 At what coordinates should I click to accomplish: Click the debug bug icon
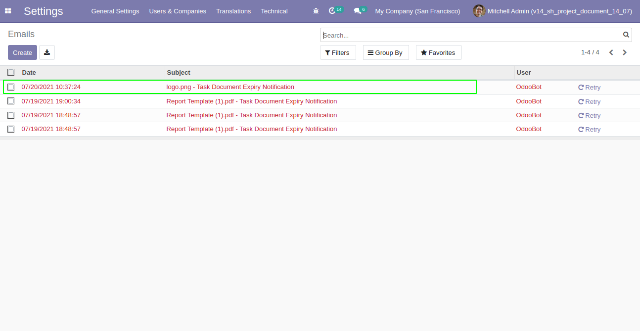click(x=316, y=11)
